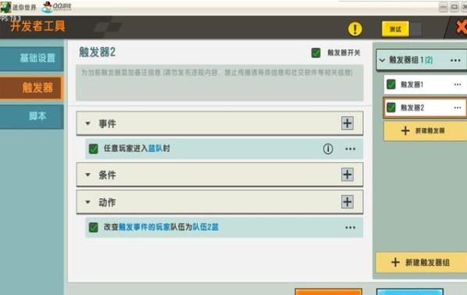Add a new 事件 with plus icon
The height and width of the screenshot is (295, 467).
point(348,123)
